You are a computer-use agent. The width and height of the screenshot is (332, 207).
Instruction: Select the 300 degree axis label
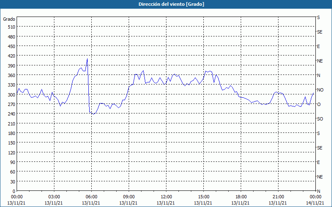[x=12, y=95]
